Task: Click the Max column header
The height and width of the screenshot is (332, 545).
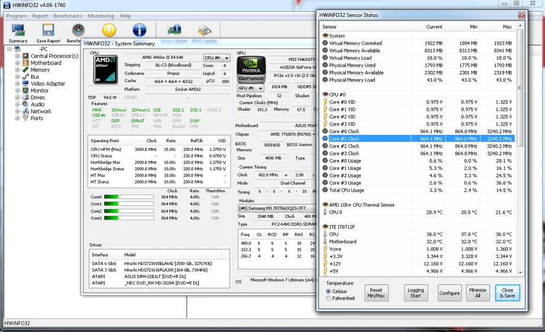Action: 498,27
